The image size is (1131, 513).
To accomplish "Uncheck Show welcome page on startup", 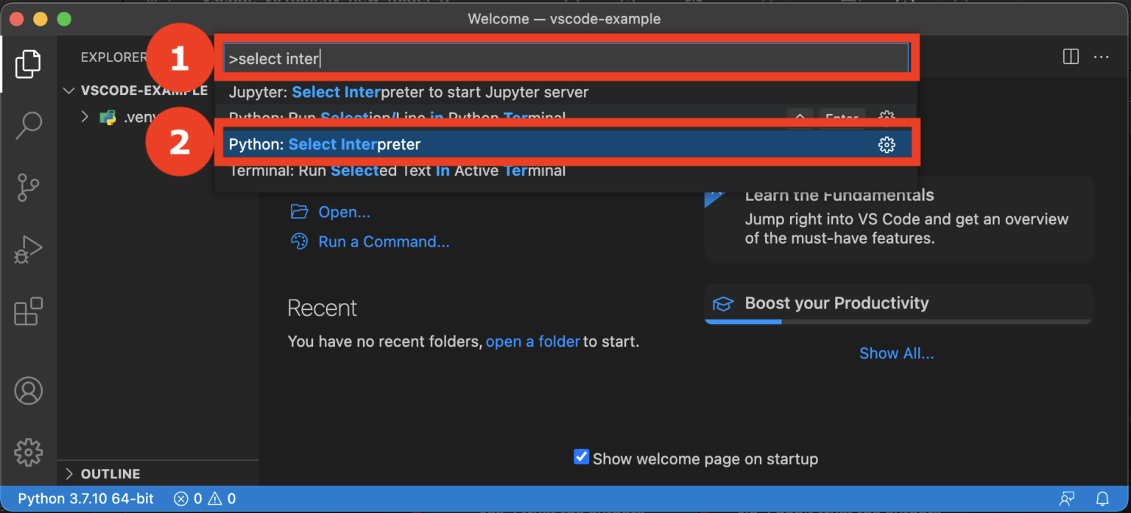I will (x=581, y=457).
